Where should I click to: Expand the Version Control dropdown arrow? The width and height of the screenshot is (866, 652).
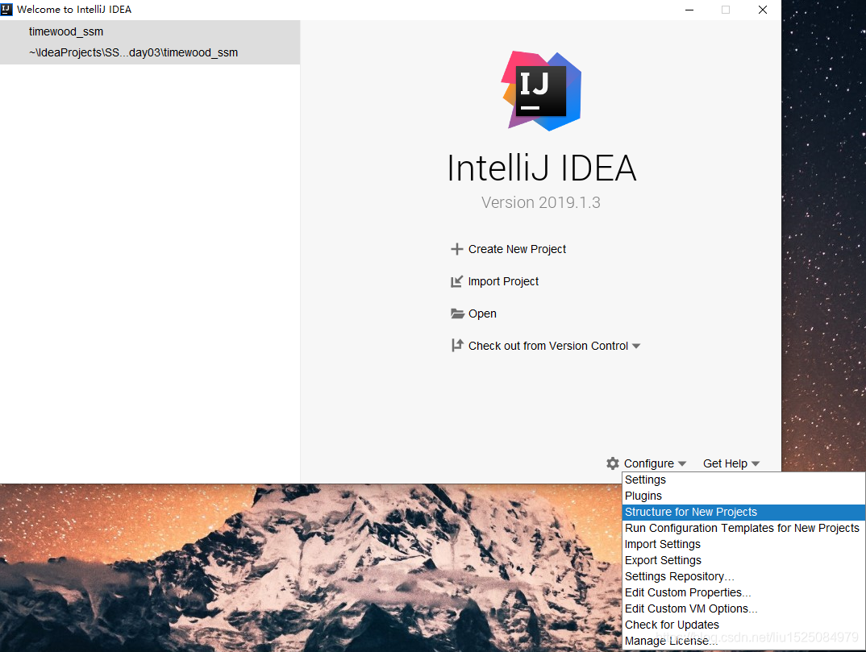[636, 347]
